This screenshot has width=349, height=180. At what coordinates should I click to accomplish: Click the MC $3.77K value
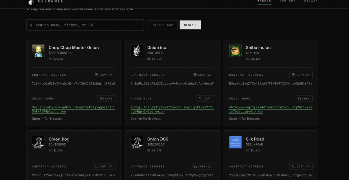click(155, 151)
